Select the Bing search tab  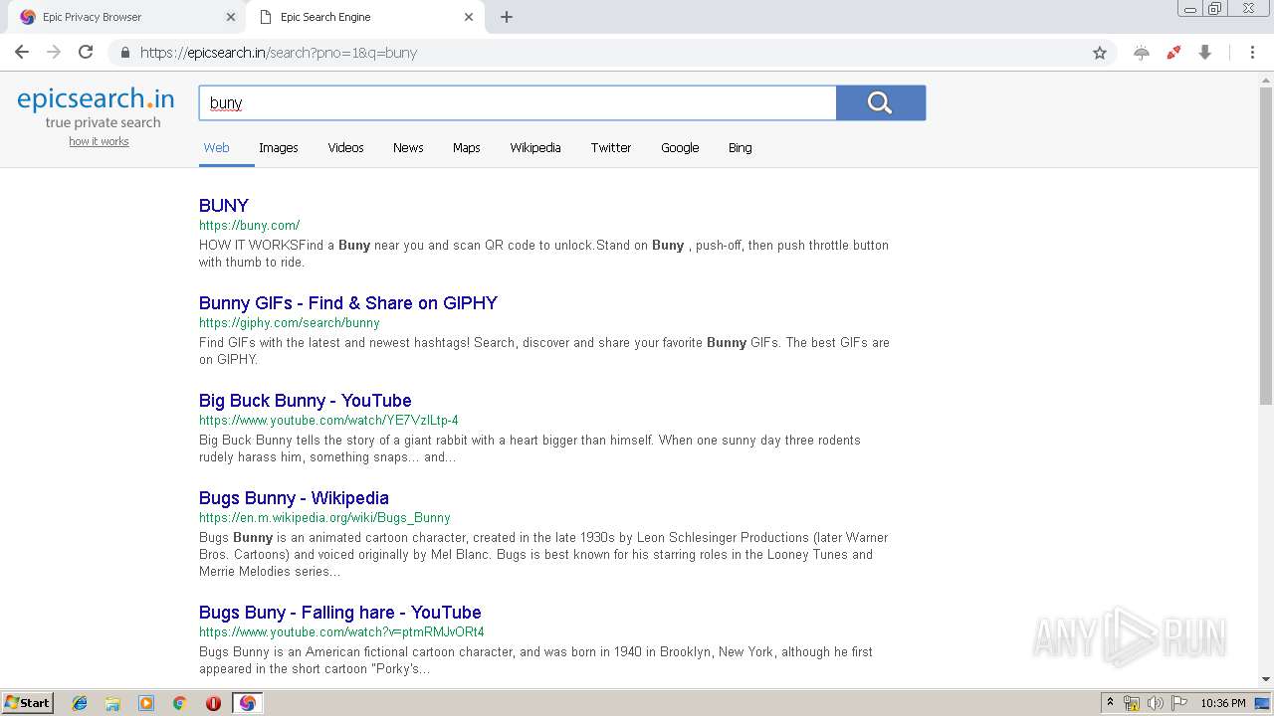(741, 147)
